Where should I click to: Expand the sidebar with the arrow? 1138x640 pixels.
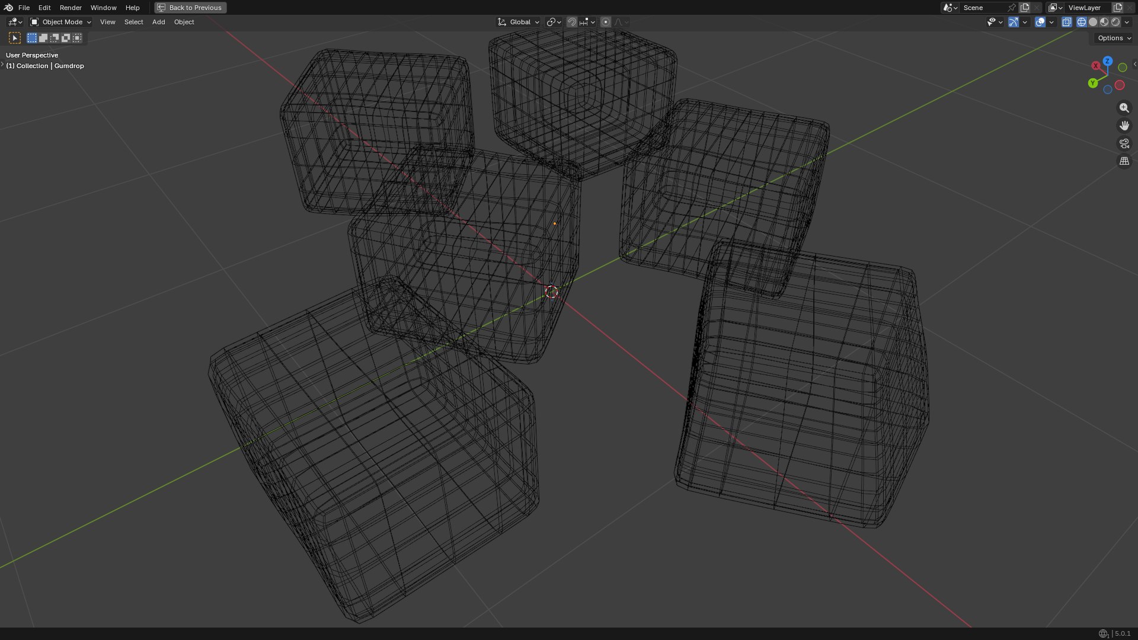1134,64
